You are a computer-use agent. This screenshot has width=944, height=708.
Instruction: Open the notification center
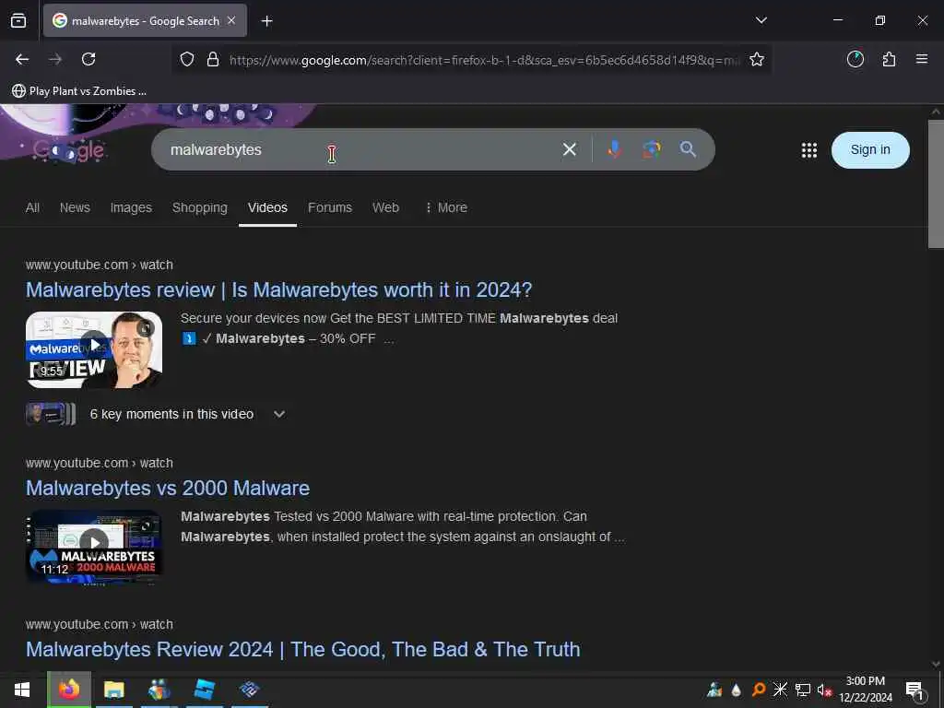pos(914,690)
